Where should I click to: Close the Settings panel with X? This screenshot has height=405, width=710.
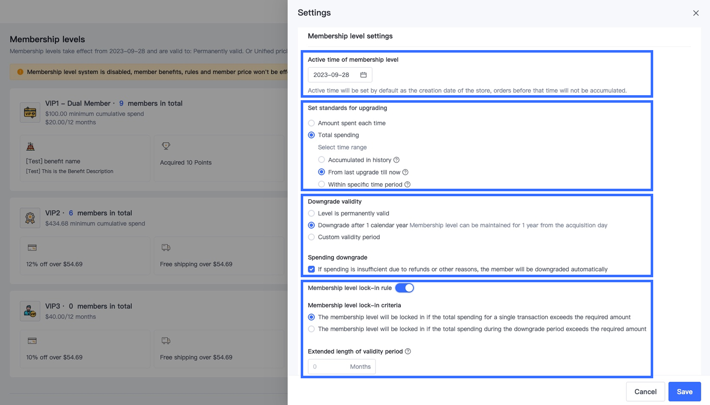tap(696, 13)
